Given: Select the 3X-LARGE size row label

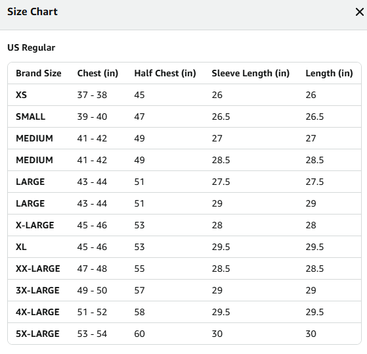Looking at the screenshot, I should (37, 290).
